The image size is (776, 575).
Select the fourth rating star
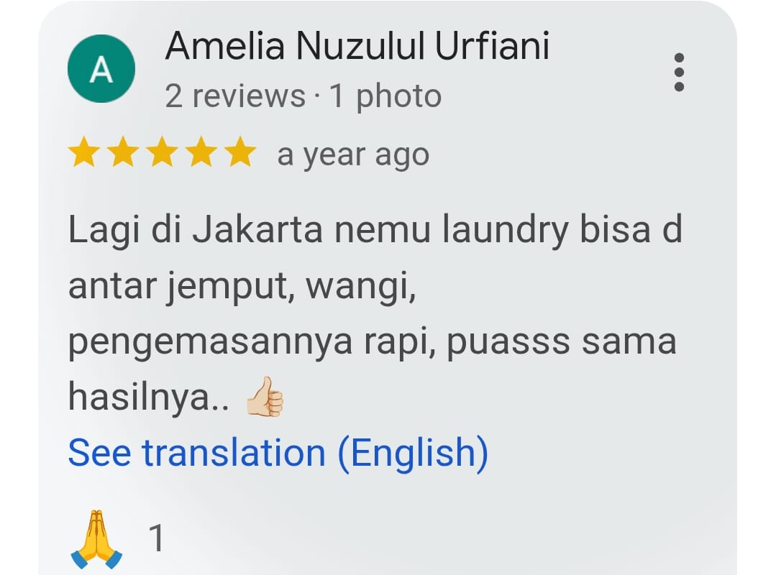(x=201, y=152)
